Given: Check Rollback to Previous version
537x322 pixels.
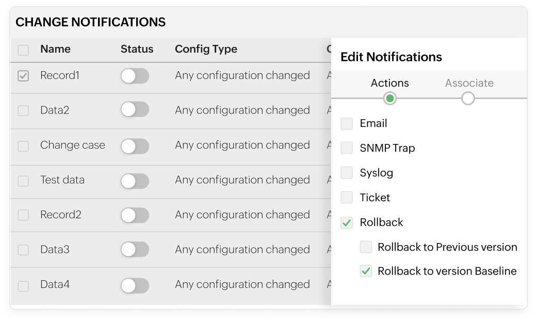Looking at the screenshot, I should tap(366, 247).
